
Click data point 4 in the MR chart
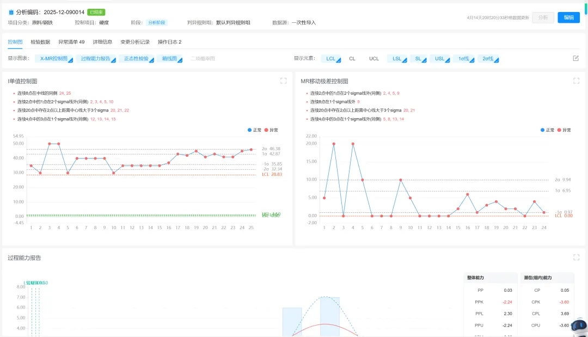(x=353, y=144)
